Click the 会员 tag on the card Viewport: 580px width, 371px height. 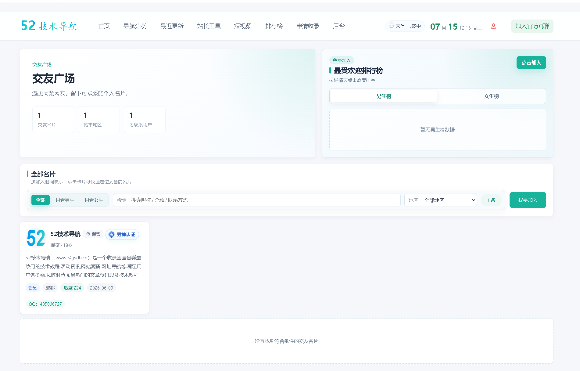pos(32,288)
